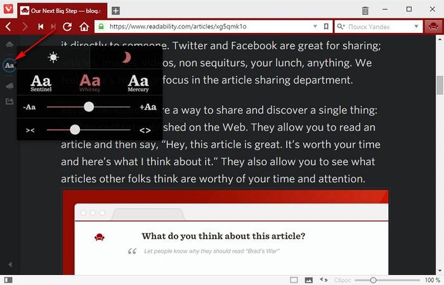Click the Vivaldi menu logo
Viewport: 444px width, 285px height.
coord(8,10)
